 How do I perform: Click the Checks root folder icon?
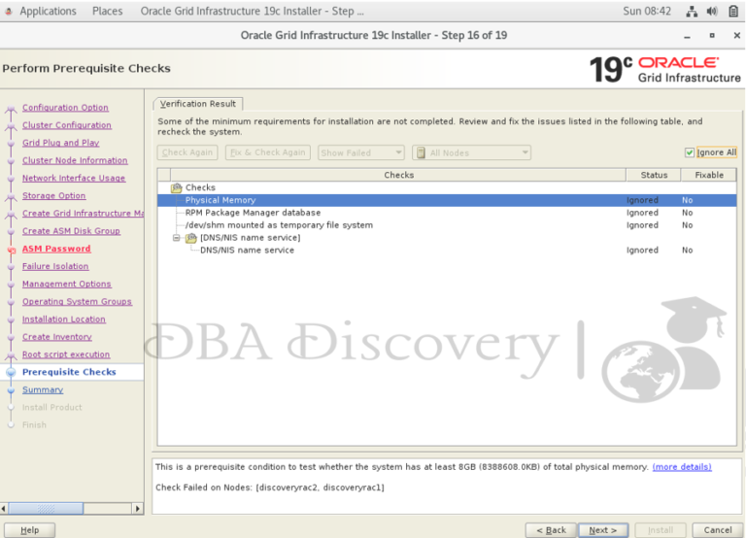(177, 187)
